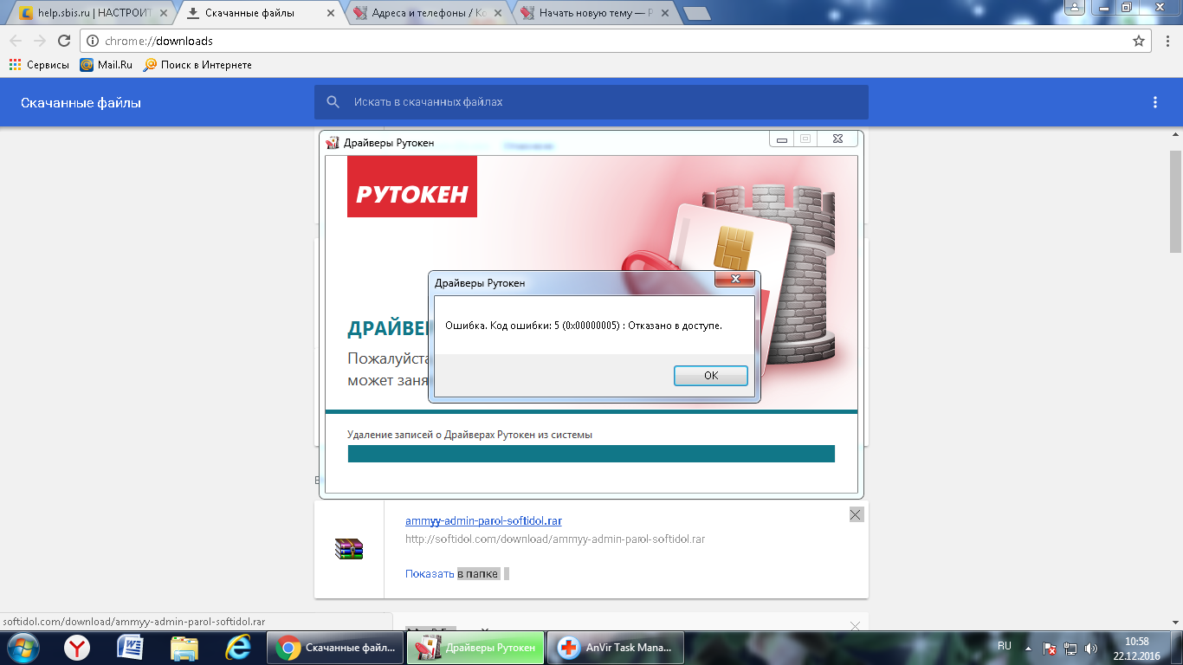The width and height of the screenshot is (1183, 665).
Task: Open Chrome's main menu button
Action: pos(1165,41)
